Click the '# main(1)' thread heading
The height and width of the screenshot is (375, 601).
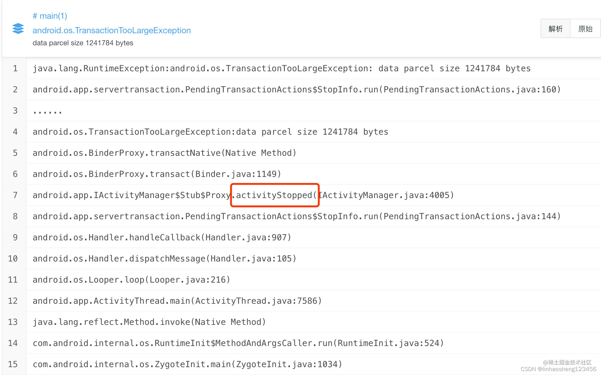(50, 16)
